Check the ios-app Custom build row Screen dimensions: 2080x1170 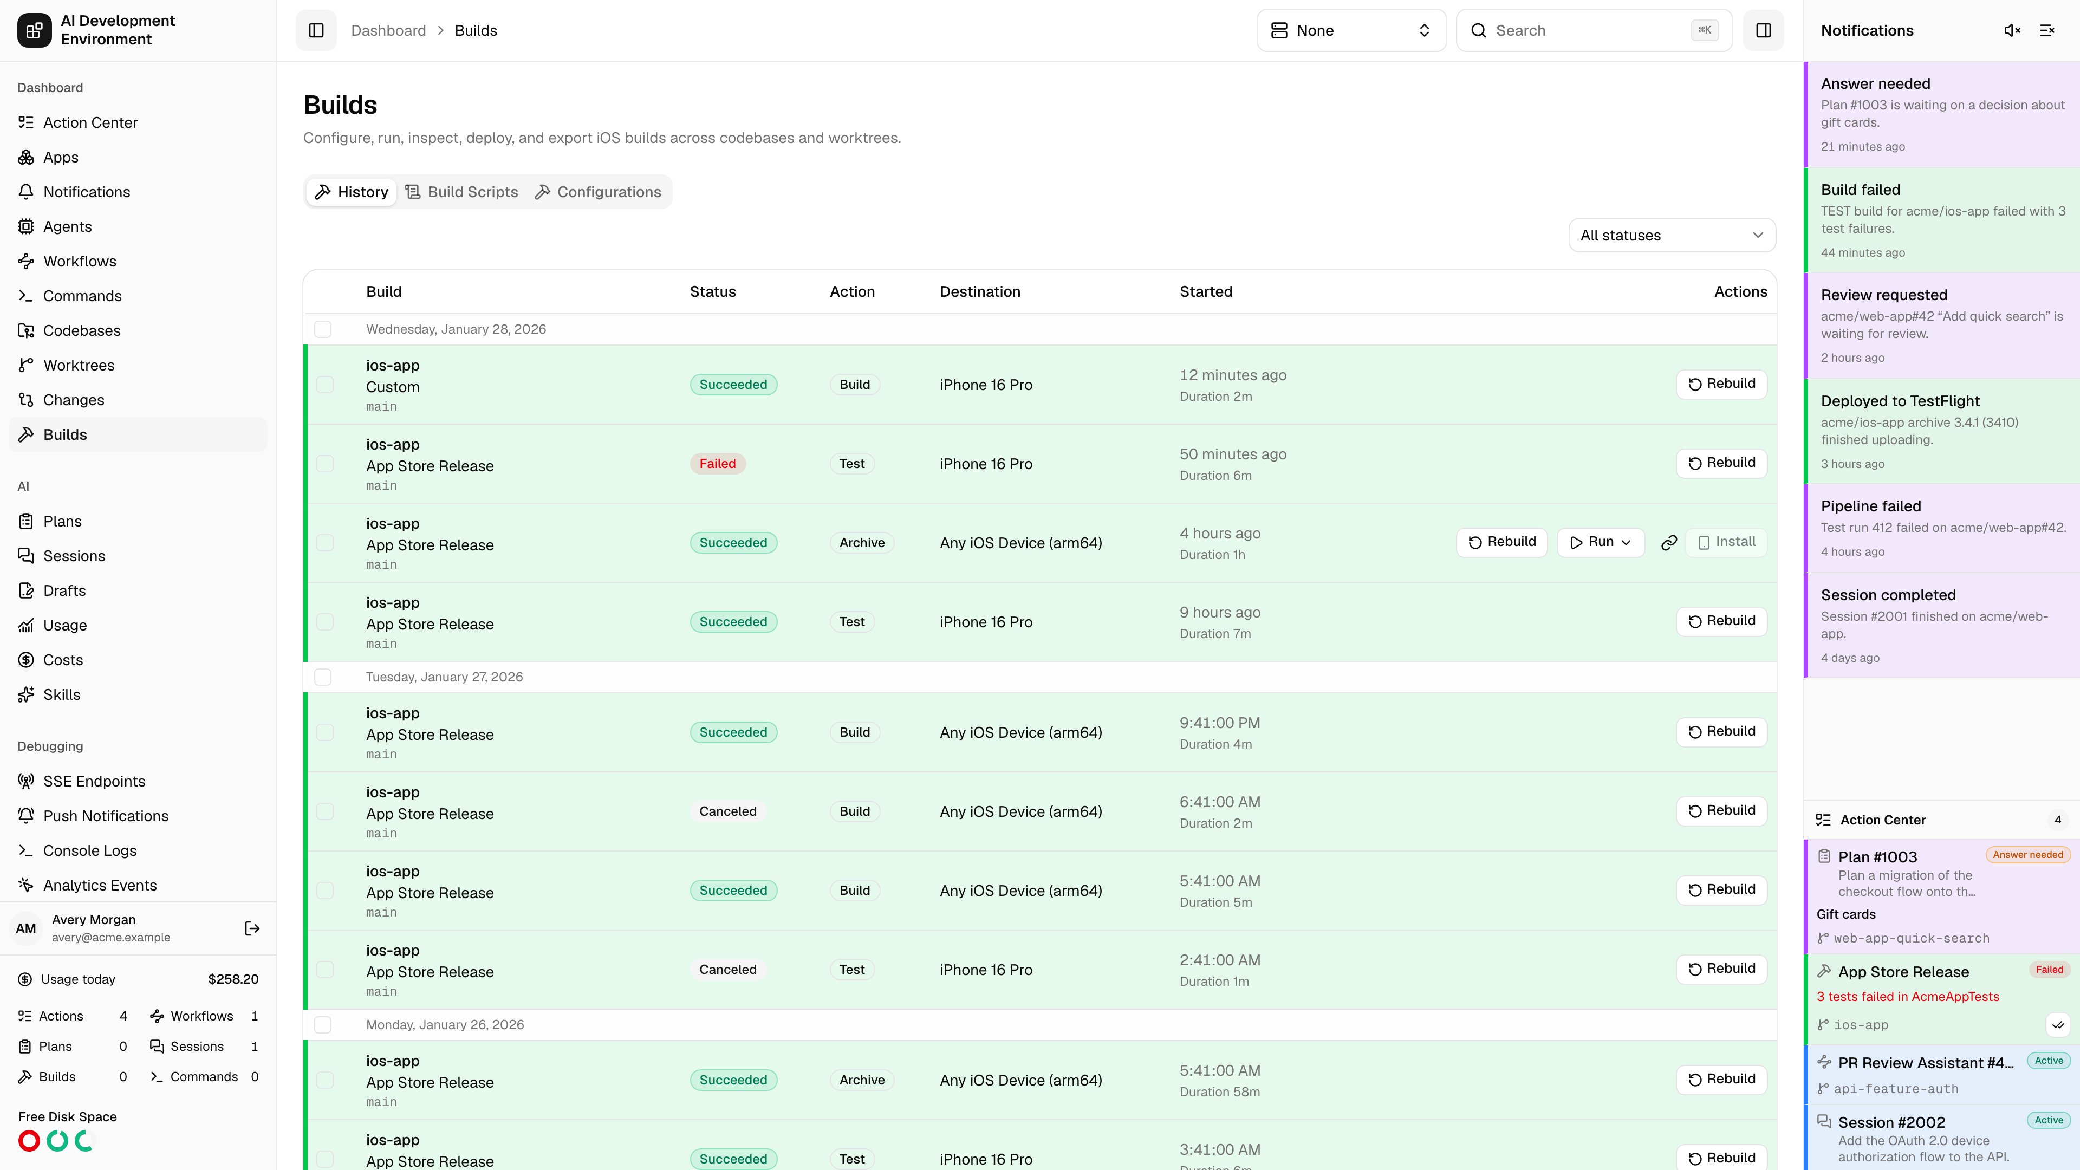click(324, 385)
